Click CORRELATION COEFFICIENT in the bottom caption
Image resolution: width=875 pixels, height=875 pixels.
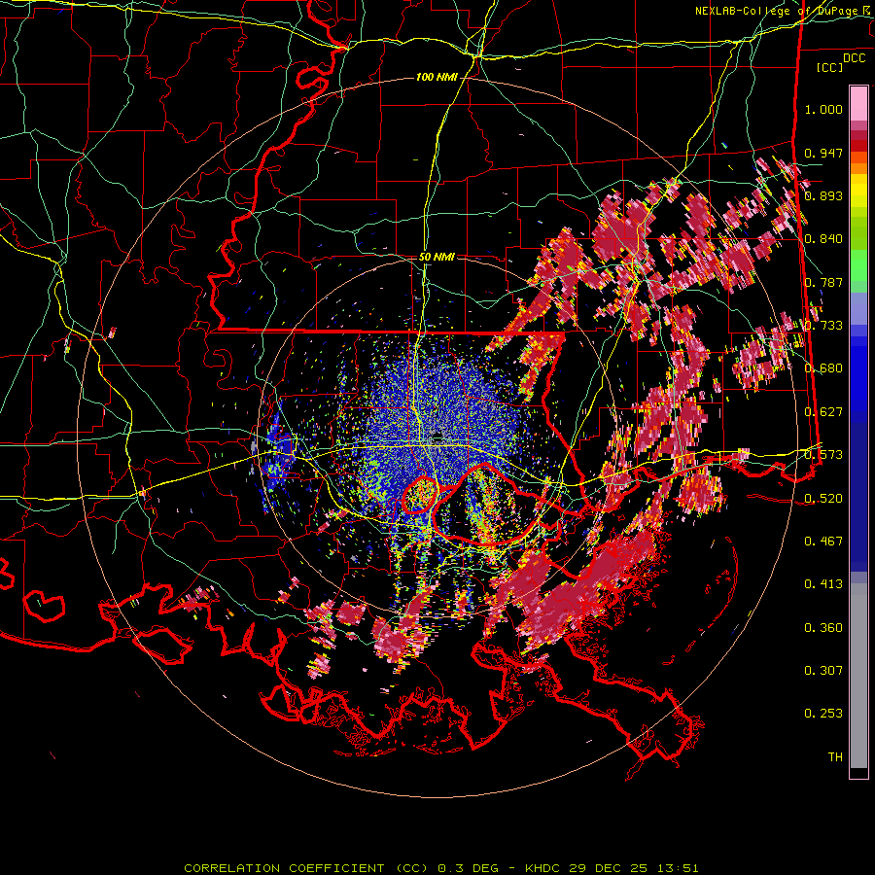click(284, 868)
